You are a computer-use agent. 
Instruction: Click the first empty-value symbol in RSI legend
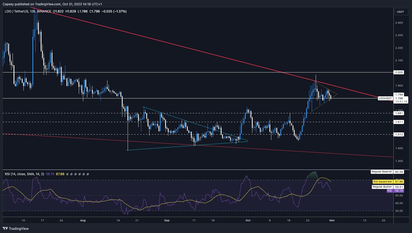[x=67, y=174]
